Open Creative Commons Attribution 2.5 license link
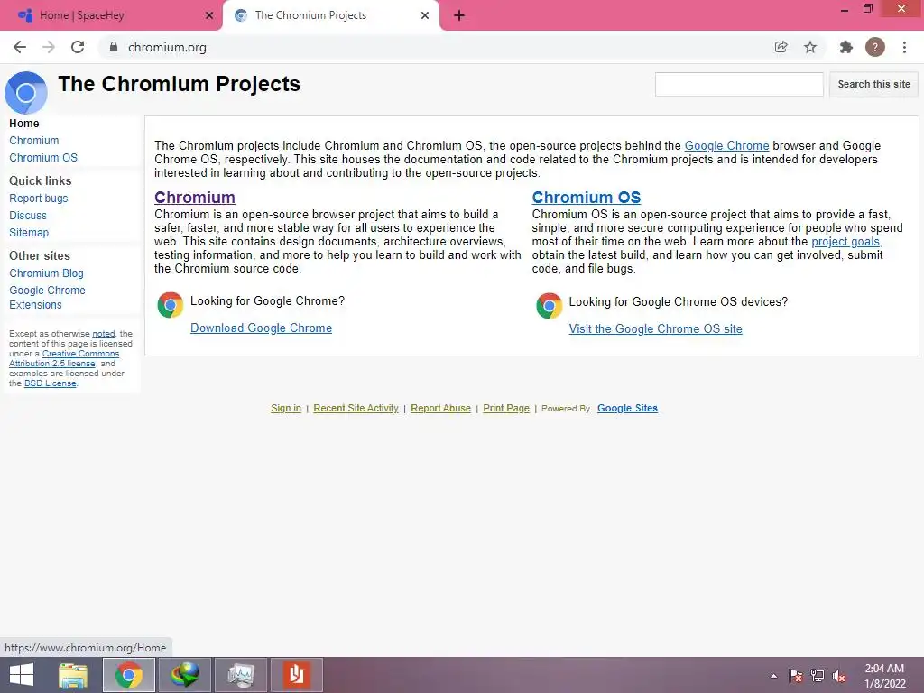This screenshot has height=693, width=924. click(x=64, y=358)
